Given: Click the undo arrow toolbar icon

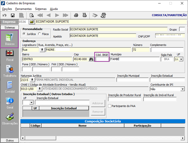Looking at the screenshot, I should pos(4,15).
